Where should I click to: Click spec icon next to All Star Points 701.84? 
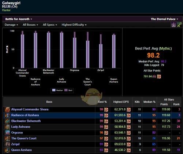[159, 77]
